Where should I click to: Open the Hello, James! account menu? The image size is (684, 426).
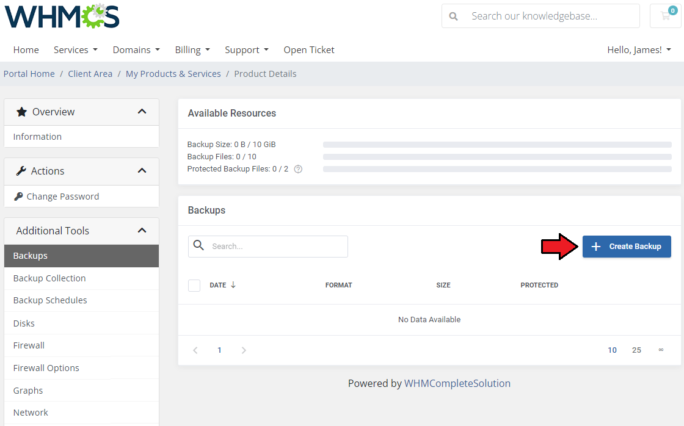click(x=639, y=50)
